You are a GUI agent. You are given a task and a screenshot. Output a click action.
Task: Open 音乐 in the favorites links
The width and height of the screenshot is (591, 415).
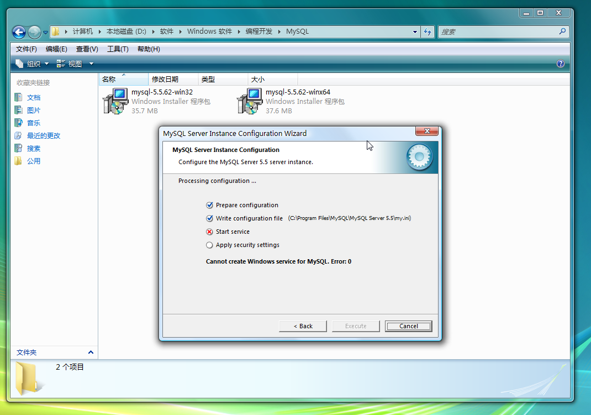33,123
